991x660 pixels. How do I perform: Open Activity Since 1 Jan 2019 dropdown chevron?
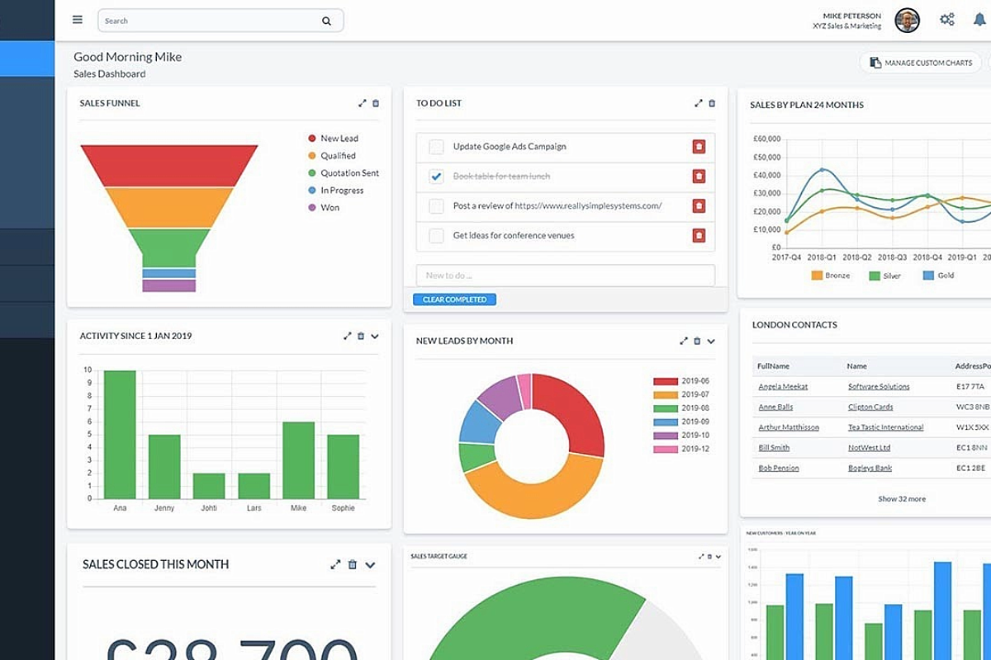coord(375,337)
